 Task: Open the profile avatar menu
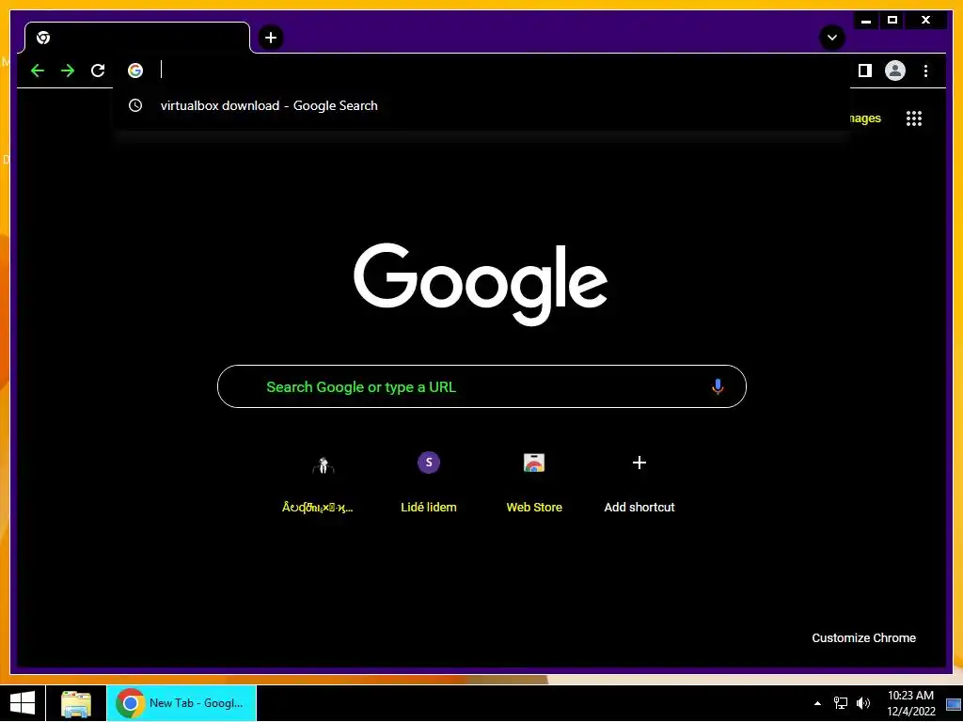click(x=895, y=71)
